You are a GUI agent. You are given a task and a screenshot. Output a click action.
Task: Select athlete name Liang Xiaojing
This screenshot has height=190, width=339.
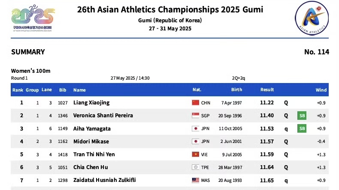[x=91, y=103]
